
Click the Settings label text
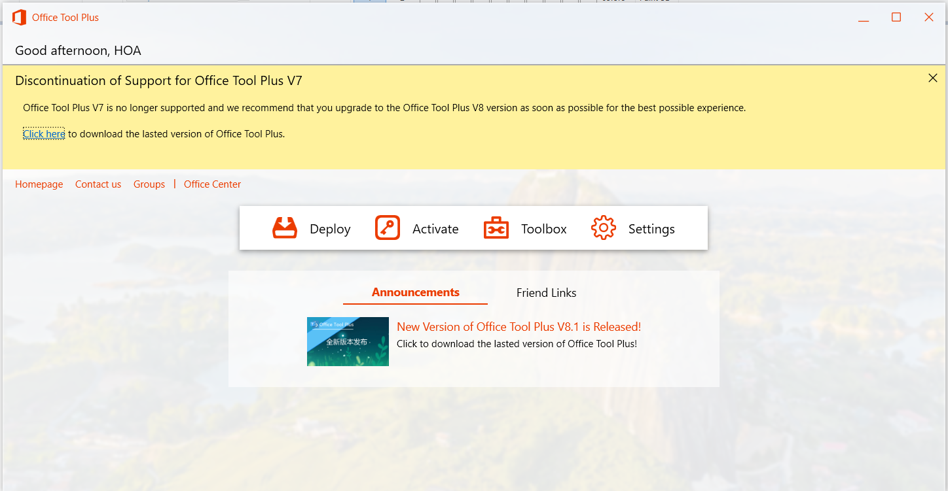pos(651,229)
